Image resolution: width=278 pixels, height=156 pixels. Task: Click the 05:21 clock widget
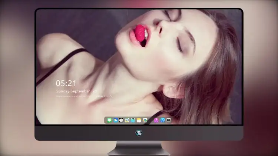[66, 83]
